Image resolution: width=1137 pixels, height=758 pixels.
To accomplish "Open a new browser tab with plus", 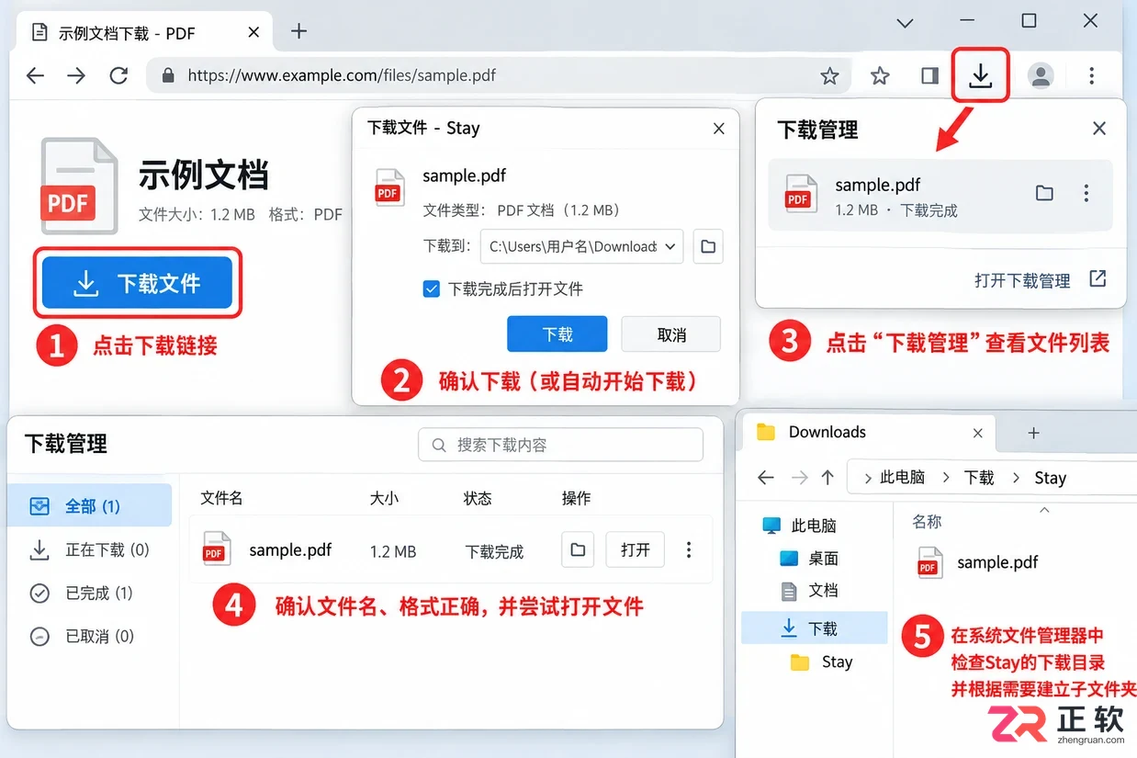I will tap(298, 31).
